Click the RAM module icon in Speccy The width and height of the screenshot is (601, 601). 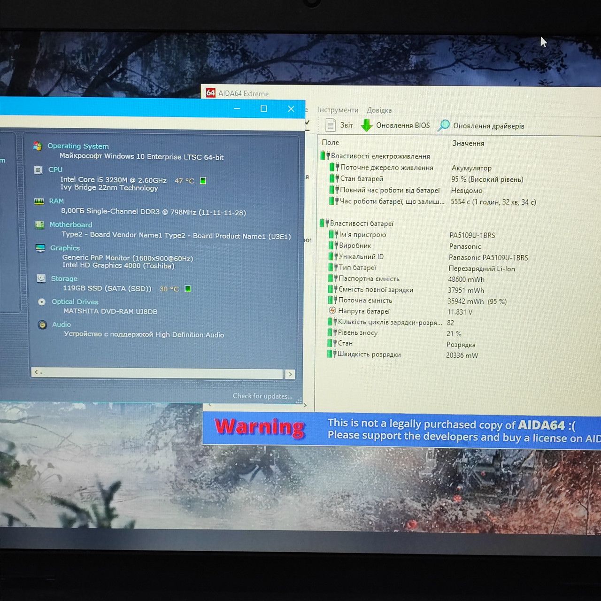click(39, 201)
